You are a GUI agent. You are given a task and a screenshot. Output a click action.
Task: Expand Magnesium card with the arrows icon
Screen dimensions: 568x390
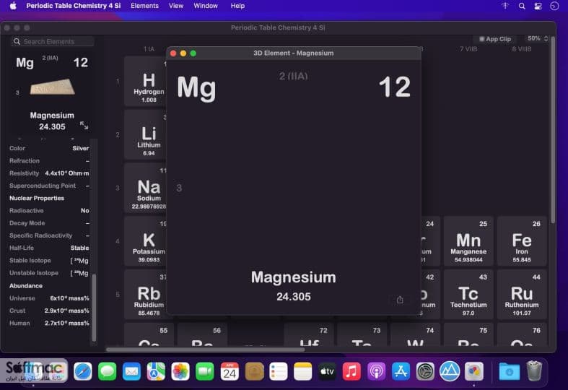point(84,126)
